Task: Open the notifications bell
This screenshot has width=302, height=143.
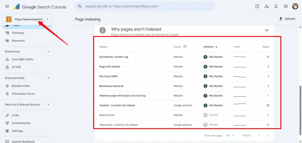Action: pyautogui.click(x=276, y=6)
